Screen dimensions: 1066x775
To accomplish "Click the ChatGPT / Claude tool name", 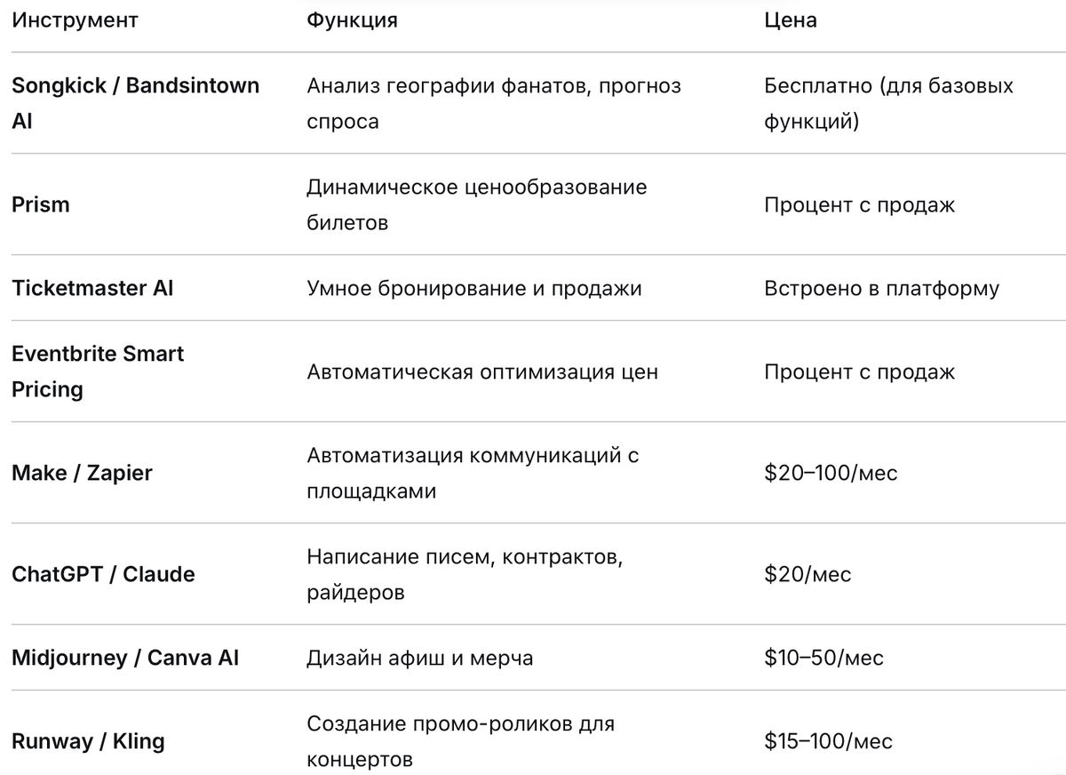I will 103,574.
